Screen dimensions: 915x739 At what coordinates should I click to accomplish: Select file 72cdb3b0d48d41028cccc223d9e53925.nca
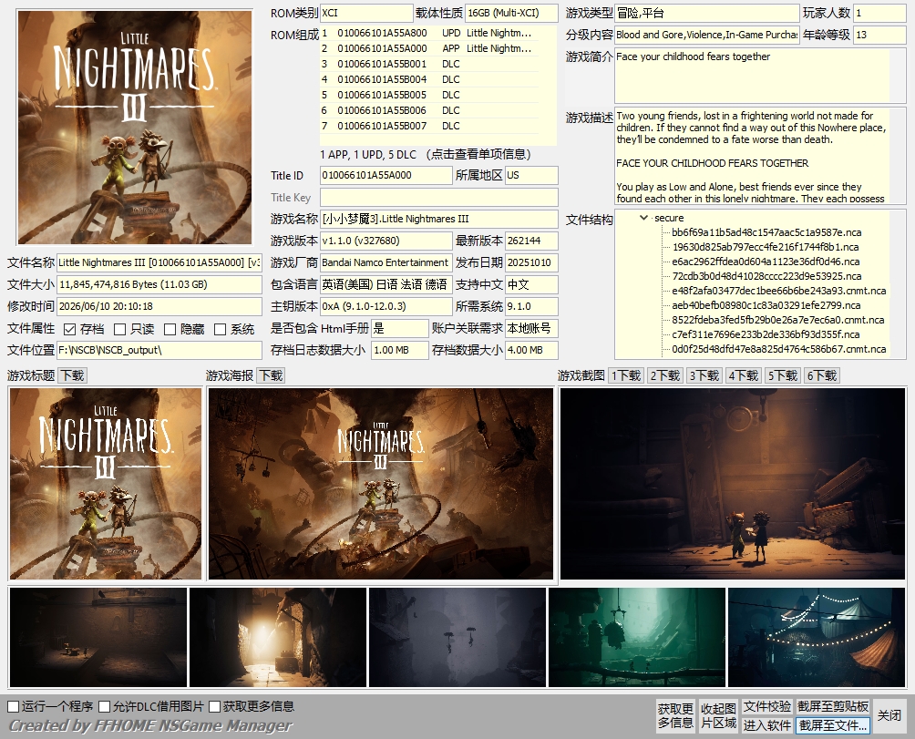766,276
